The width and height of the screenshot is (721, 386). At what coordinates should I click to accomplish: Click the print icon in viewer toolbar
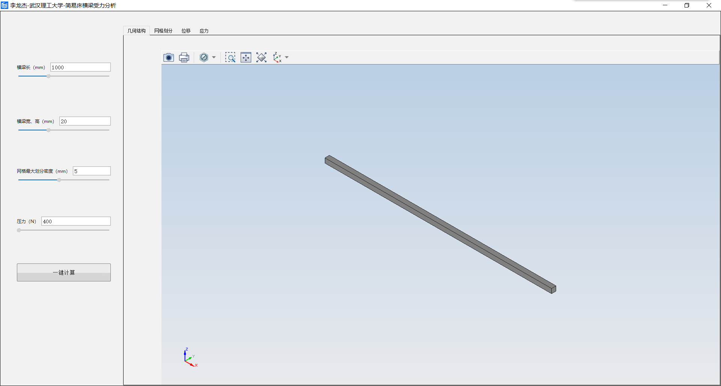pos(184,57)
